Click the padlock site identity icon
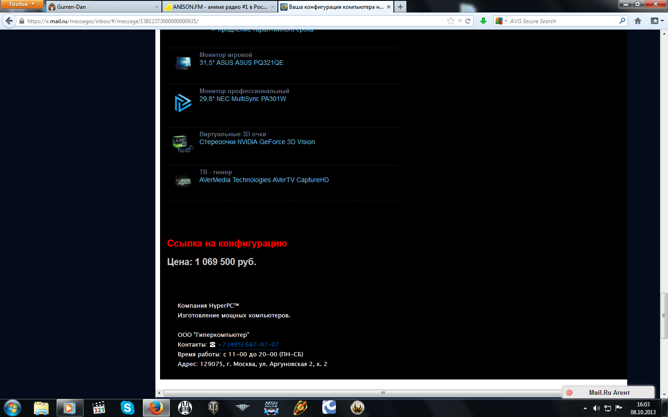 [x=21, y=21]
